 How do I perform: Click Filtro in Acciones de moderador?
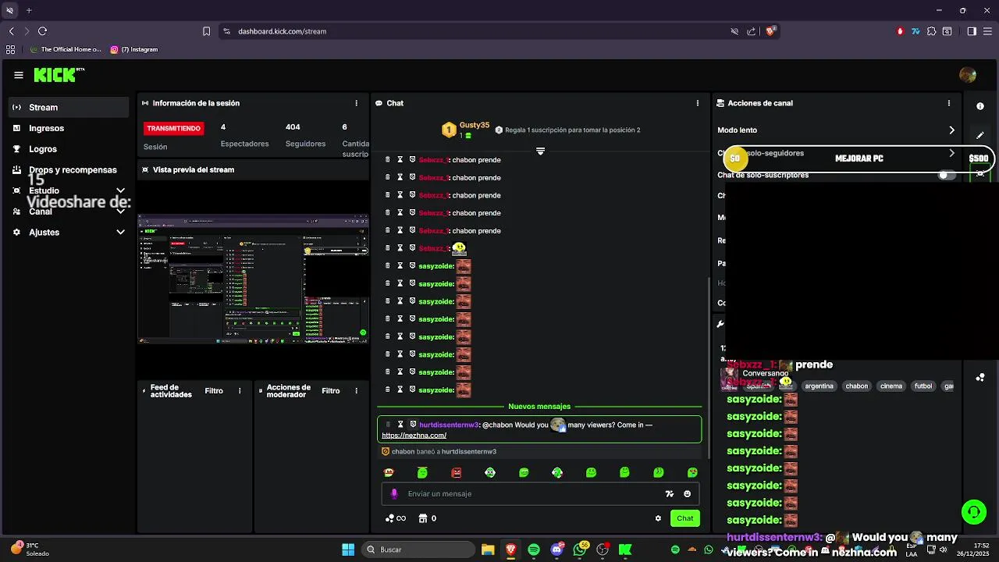pos(331,391)
